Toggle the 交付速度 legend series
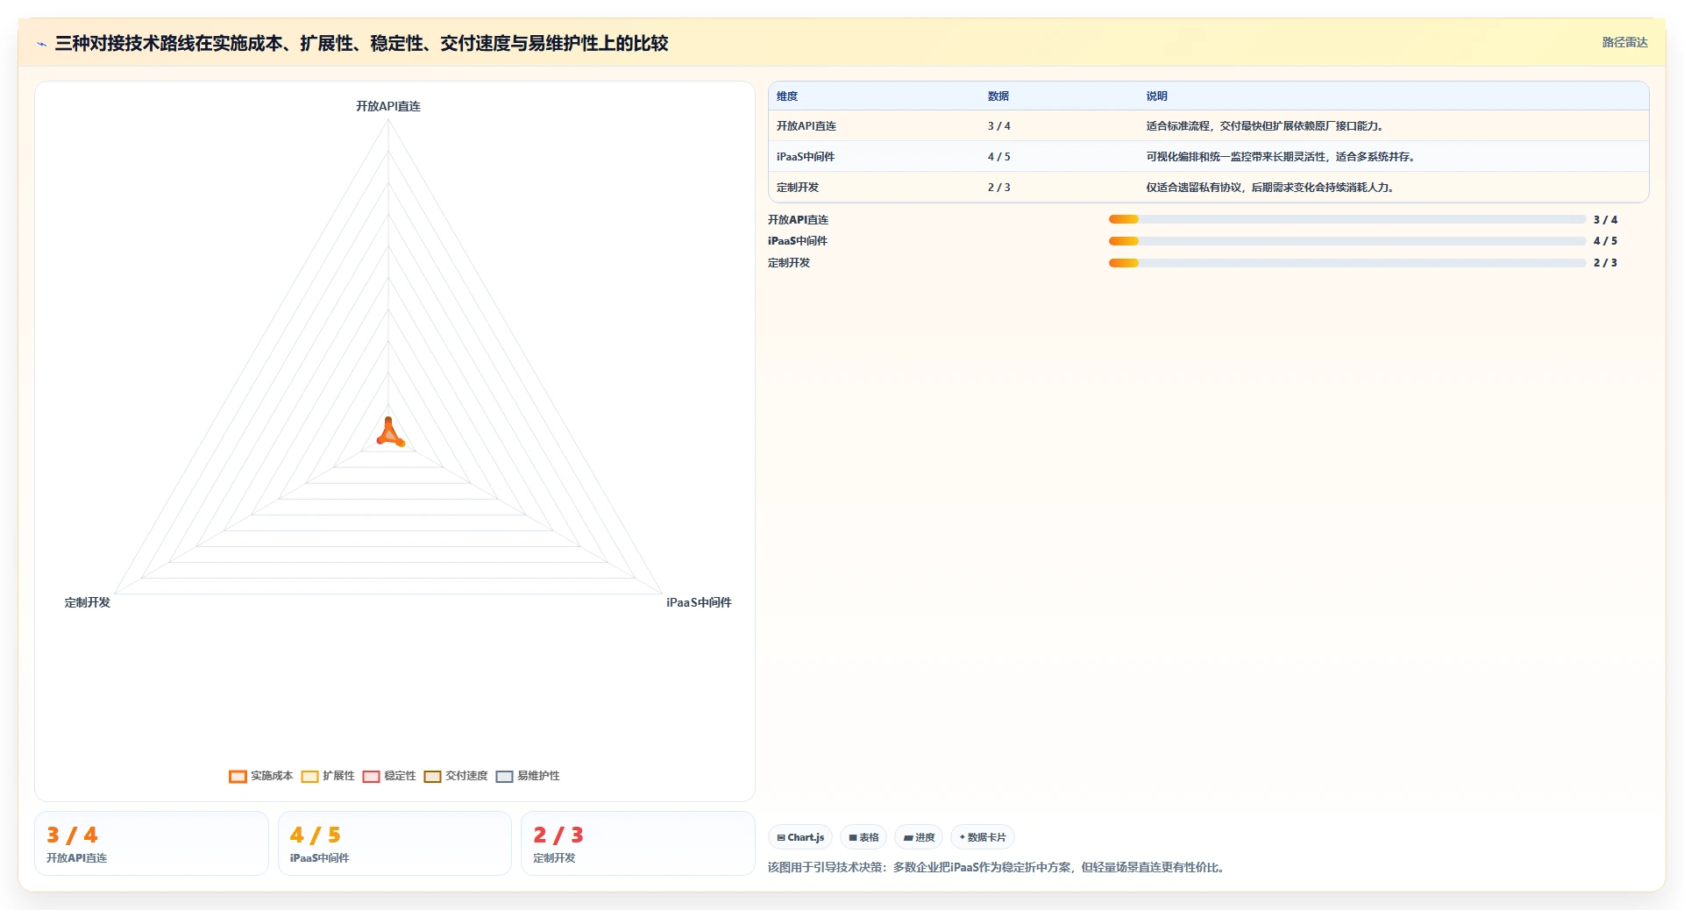Screen dimensions: 1684x910 pos(456,776)
